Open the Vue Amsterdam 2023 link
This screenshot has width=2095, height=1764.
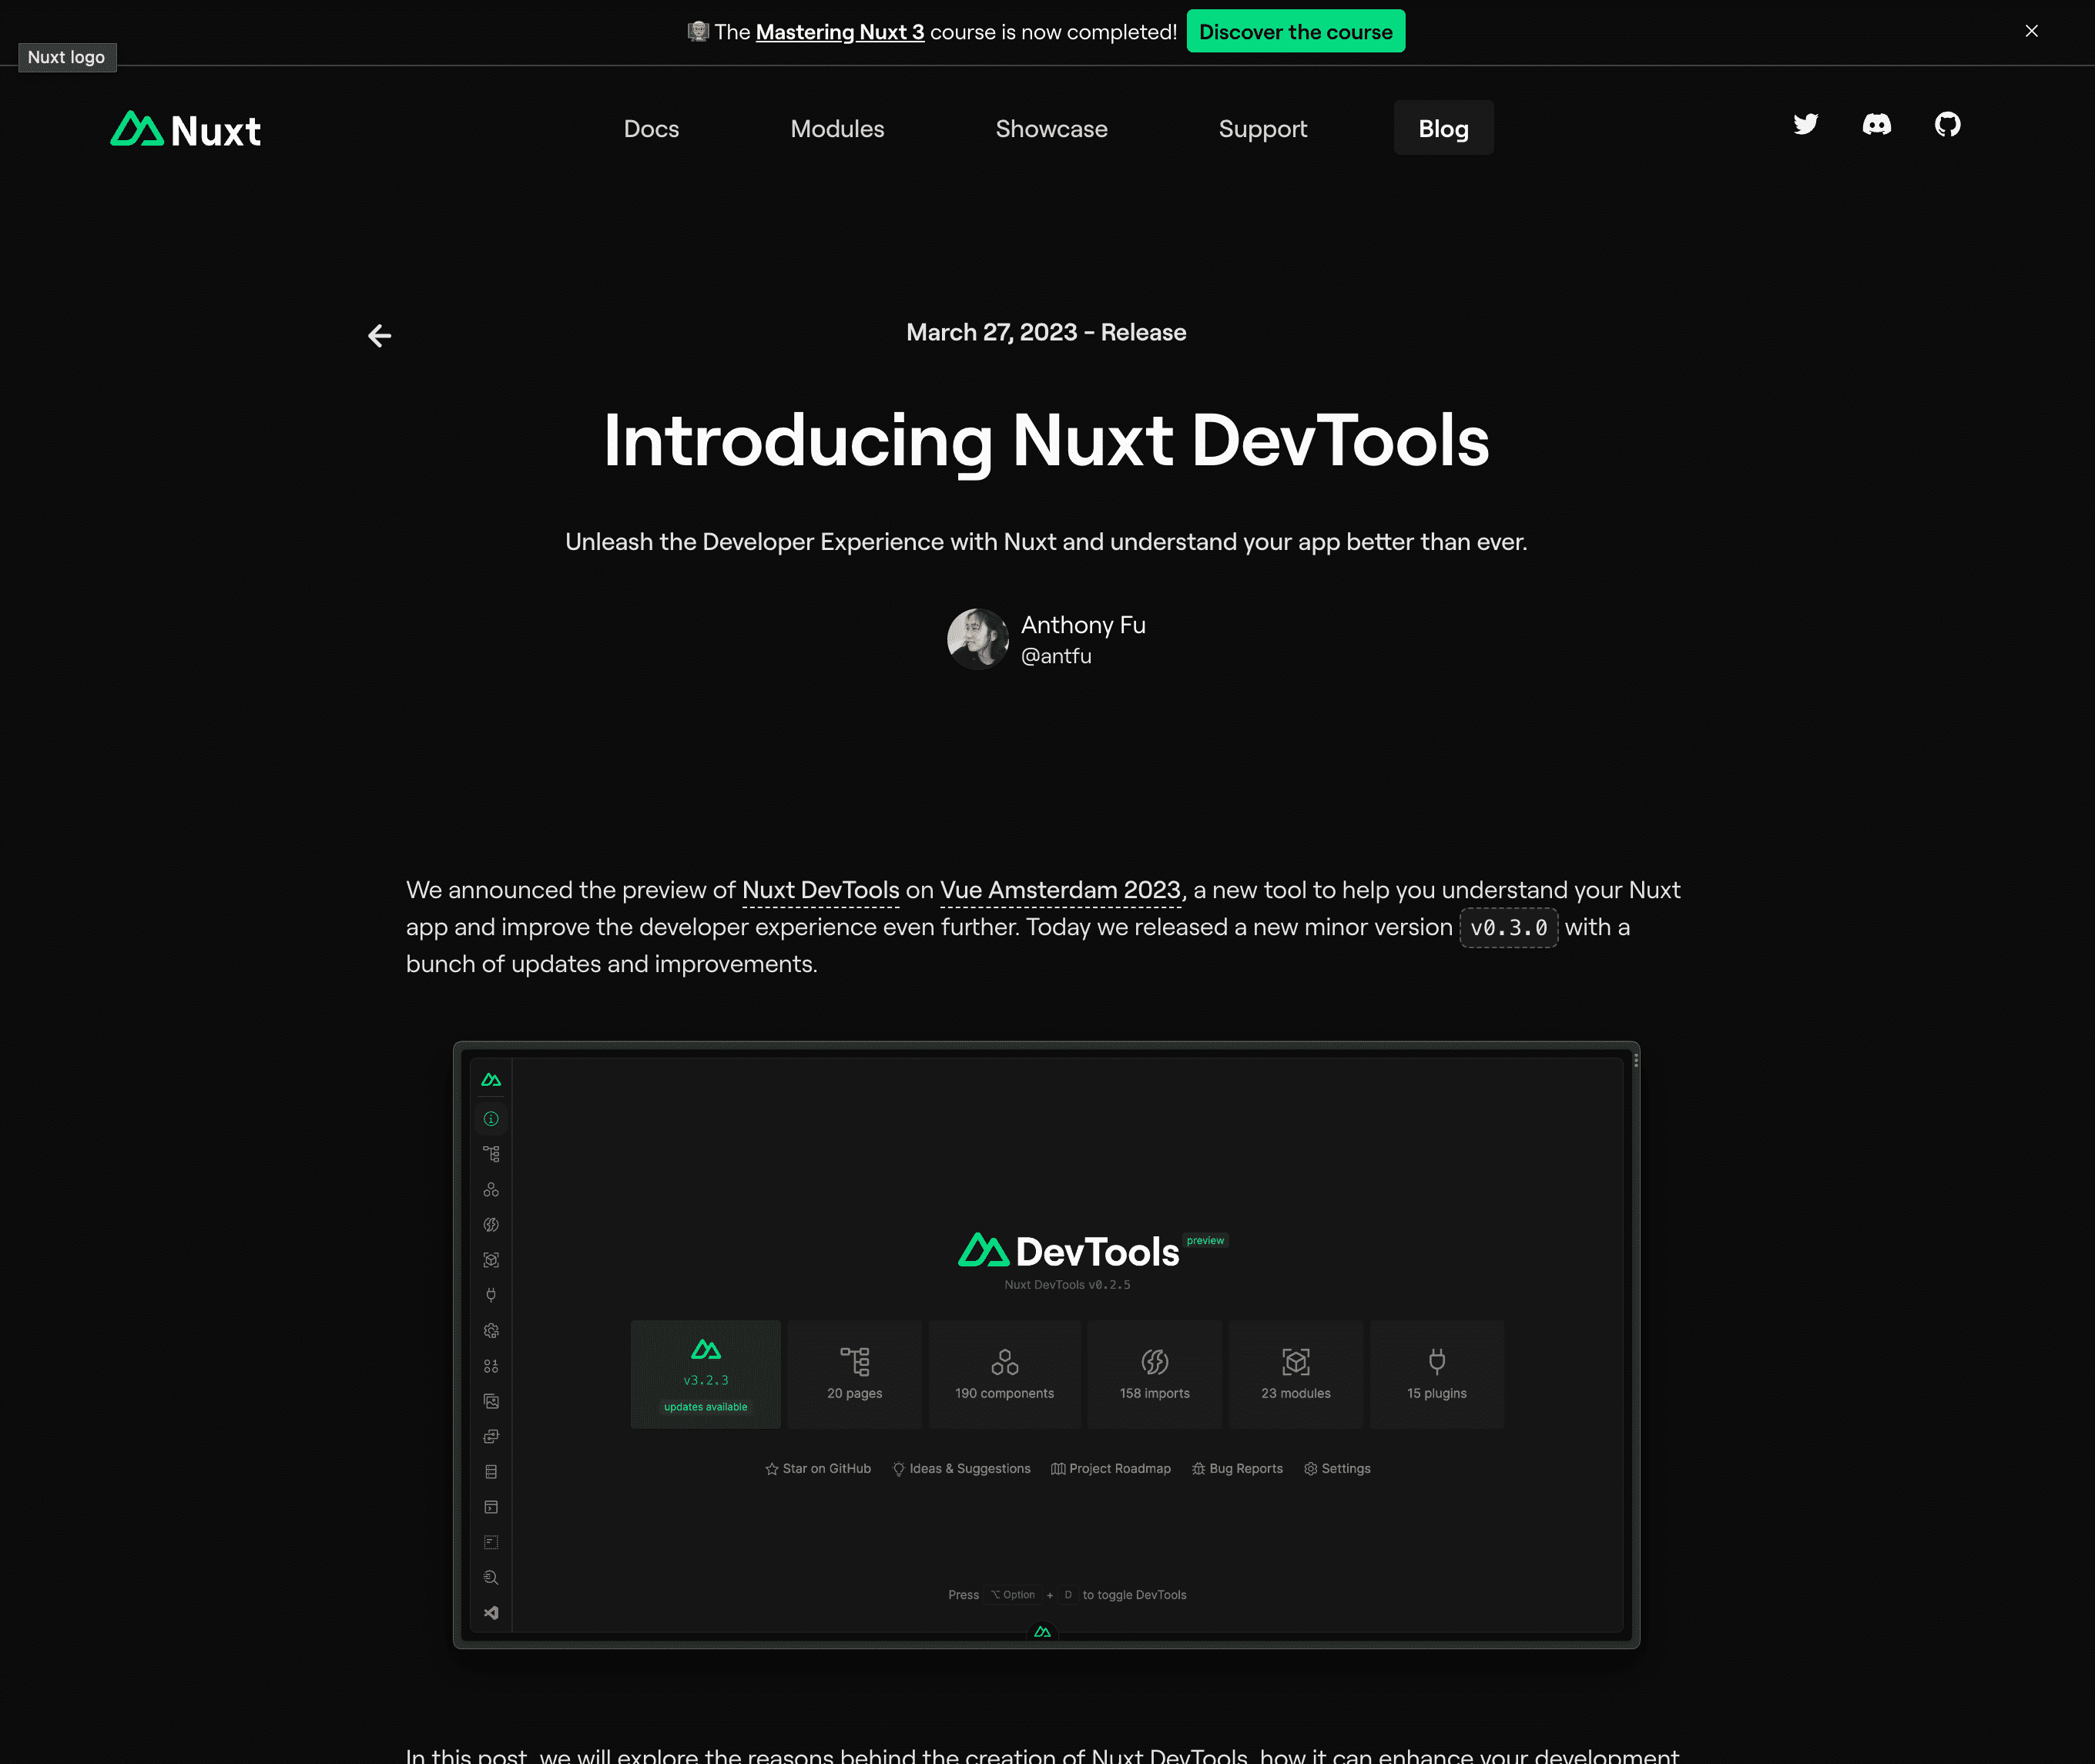click(x=1060, y=890)
